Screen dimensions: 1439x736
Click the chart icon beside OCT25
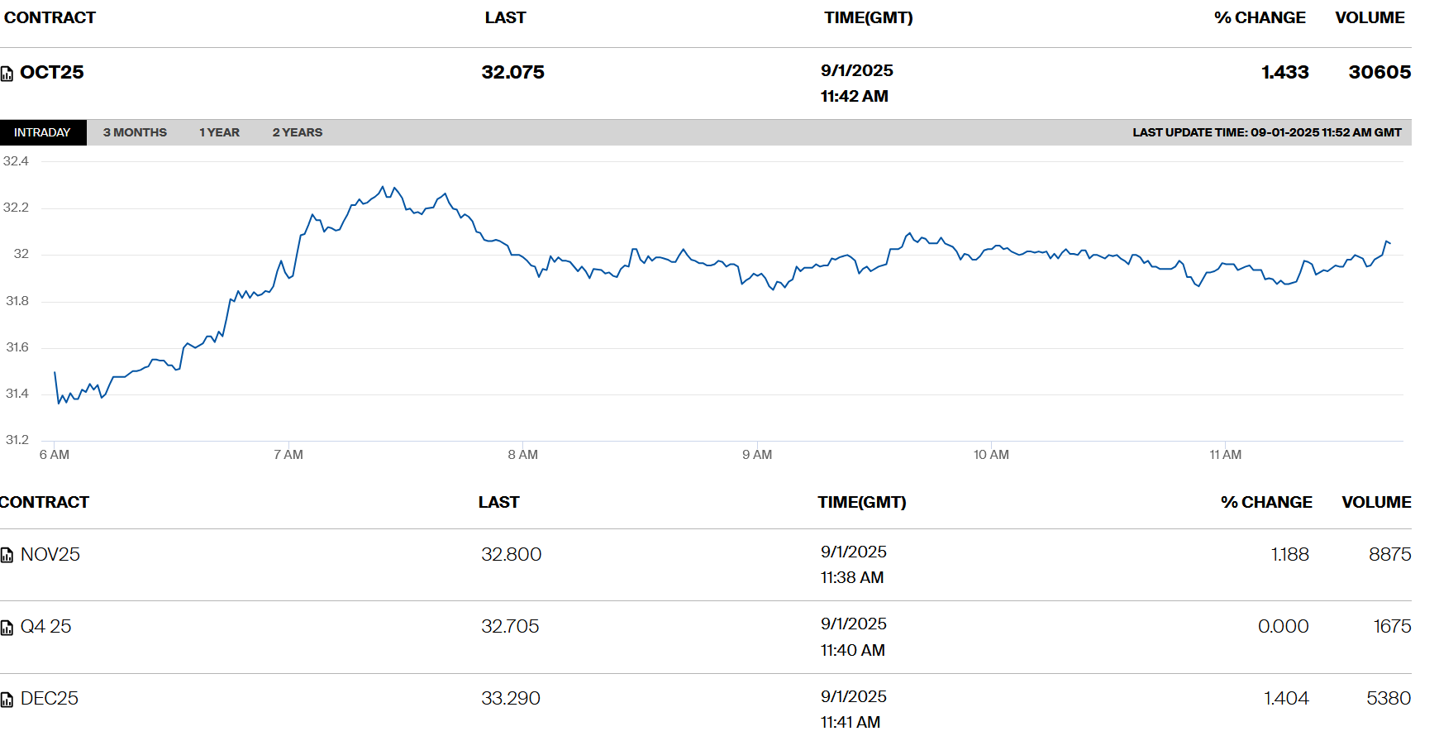tap(7, 74)
